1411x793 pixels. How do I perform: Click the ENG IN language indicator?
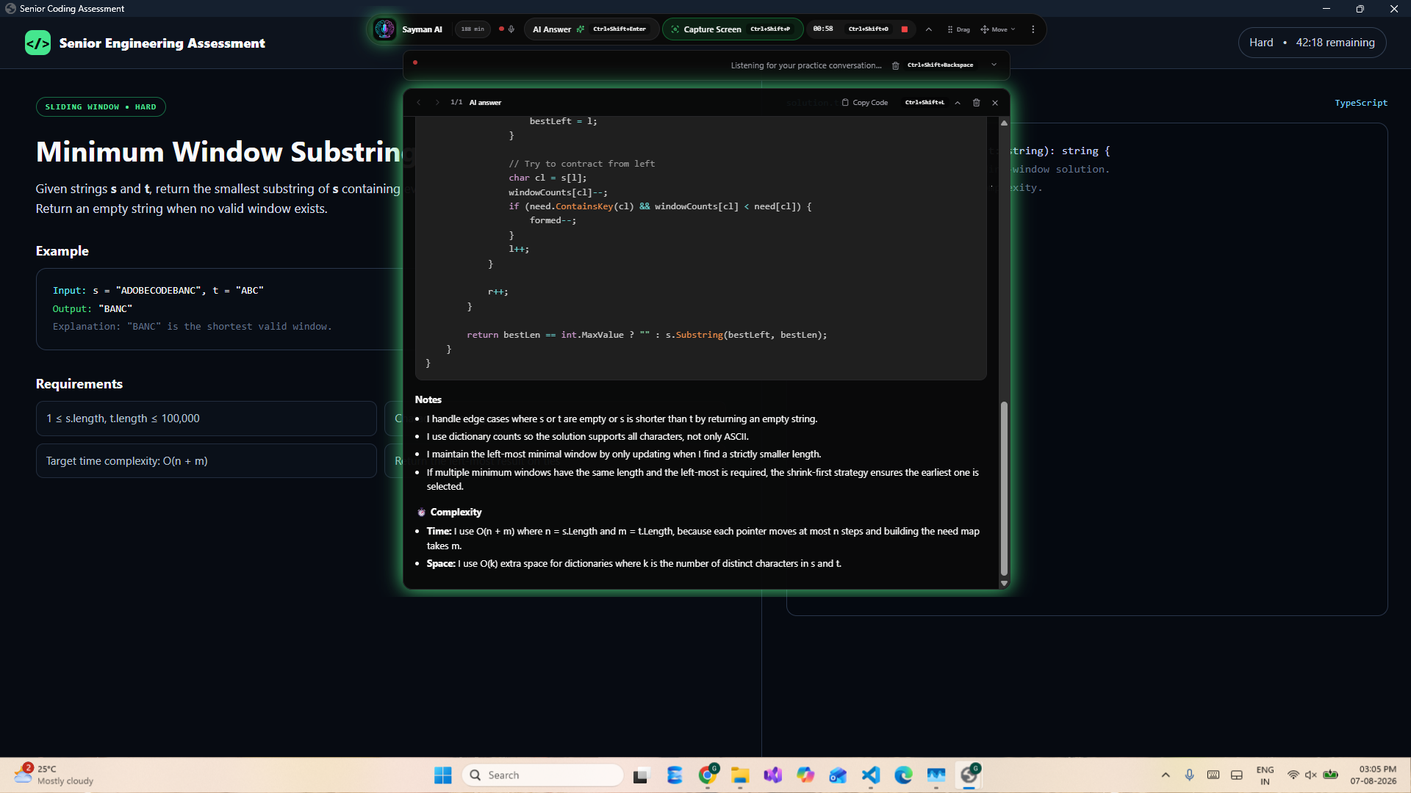[1265, 775]
